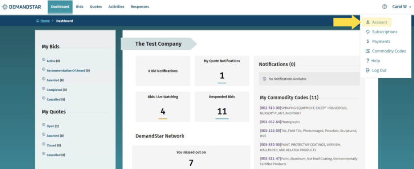Click the Account person icon
The width and height of the screenshot is (414, 169).
point(368,22)
